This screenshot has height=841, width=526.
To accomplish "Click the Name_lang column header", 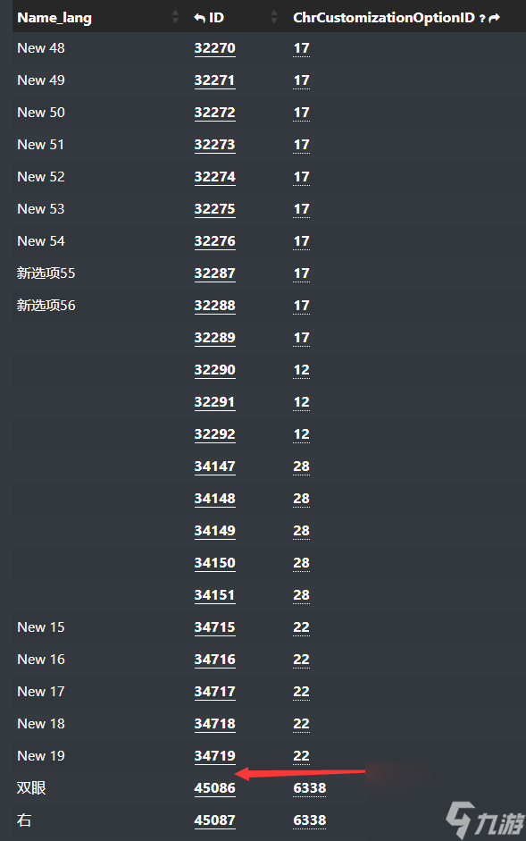I will 54,18.
